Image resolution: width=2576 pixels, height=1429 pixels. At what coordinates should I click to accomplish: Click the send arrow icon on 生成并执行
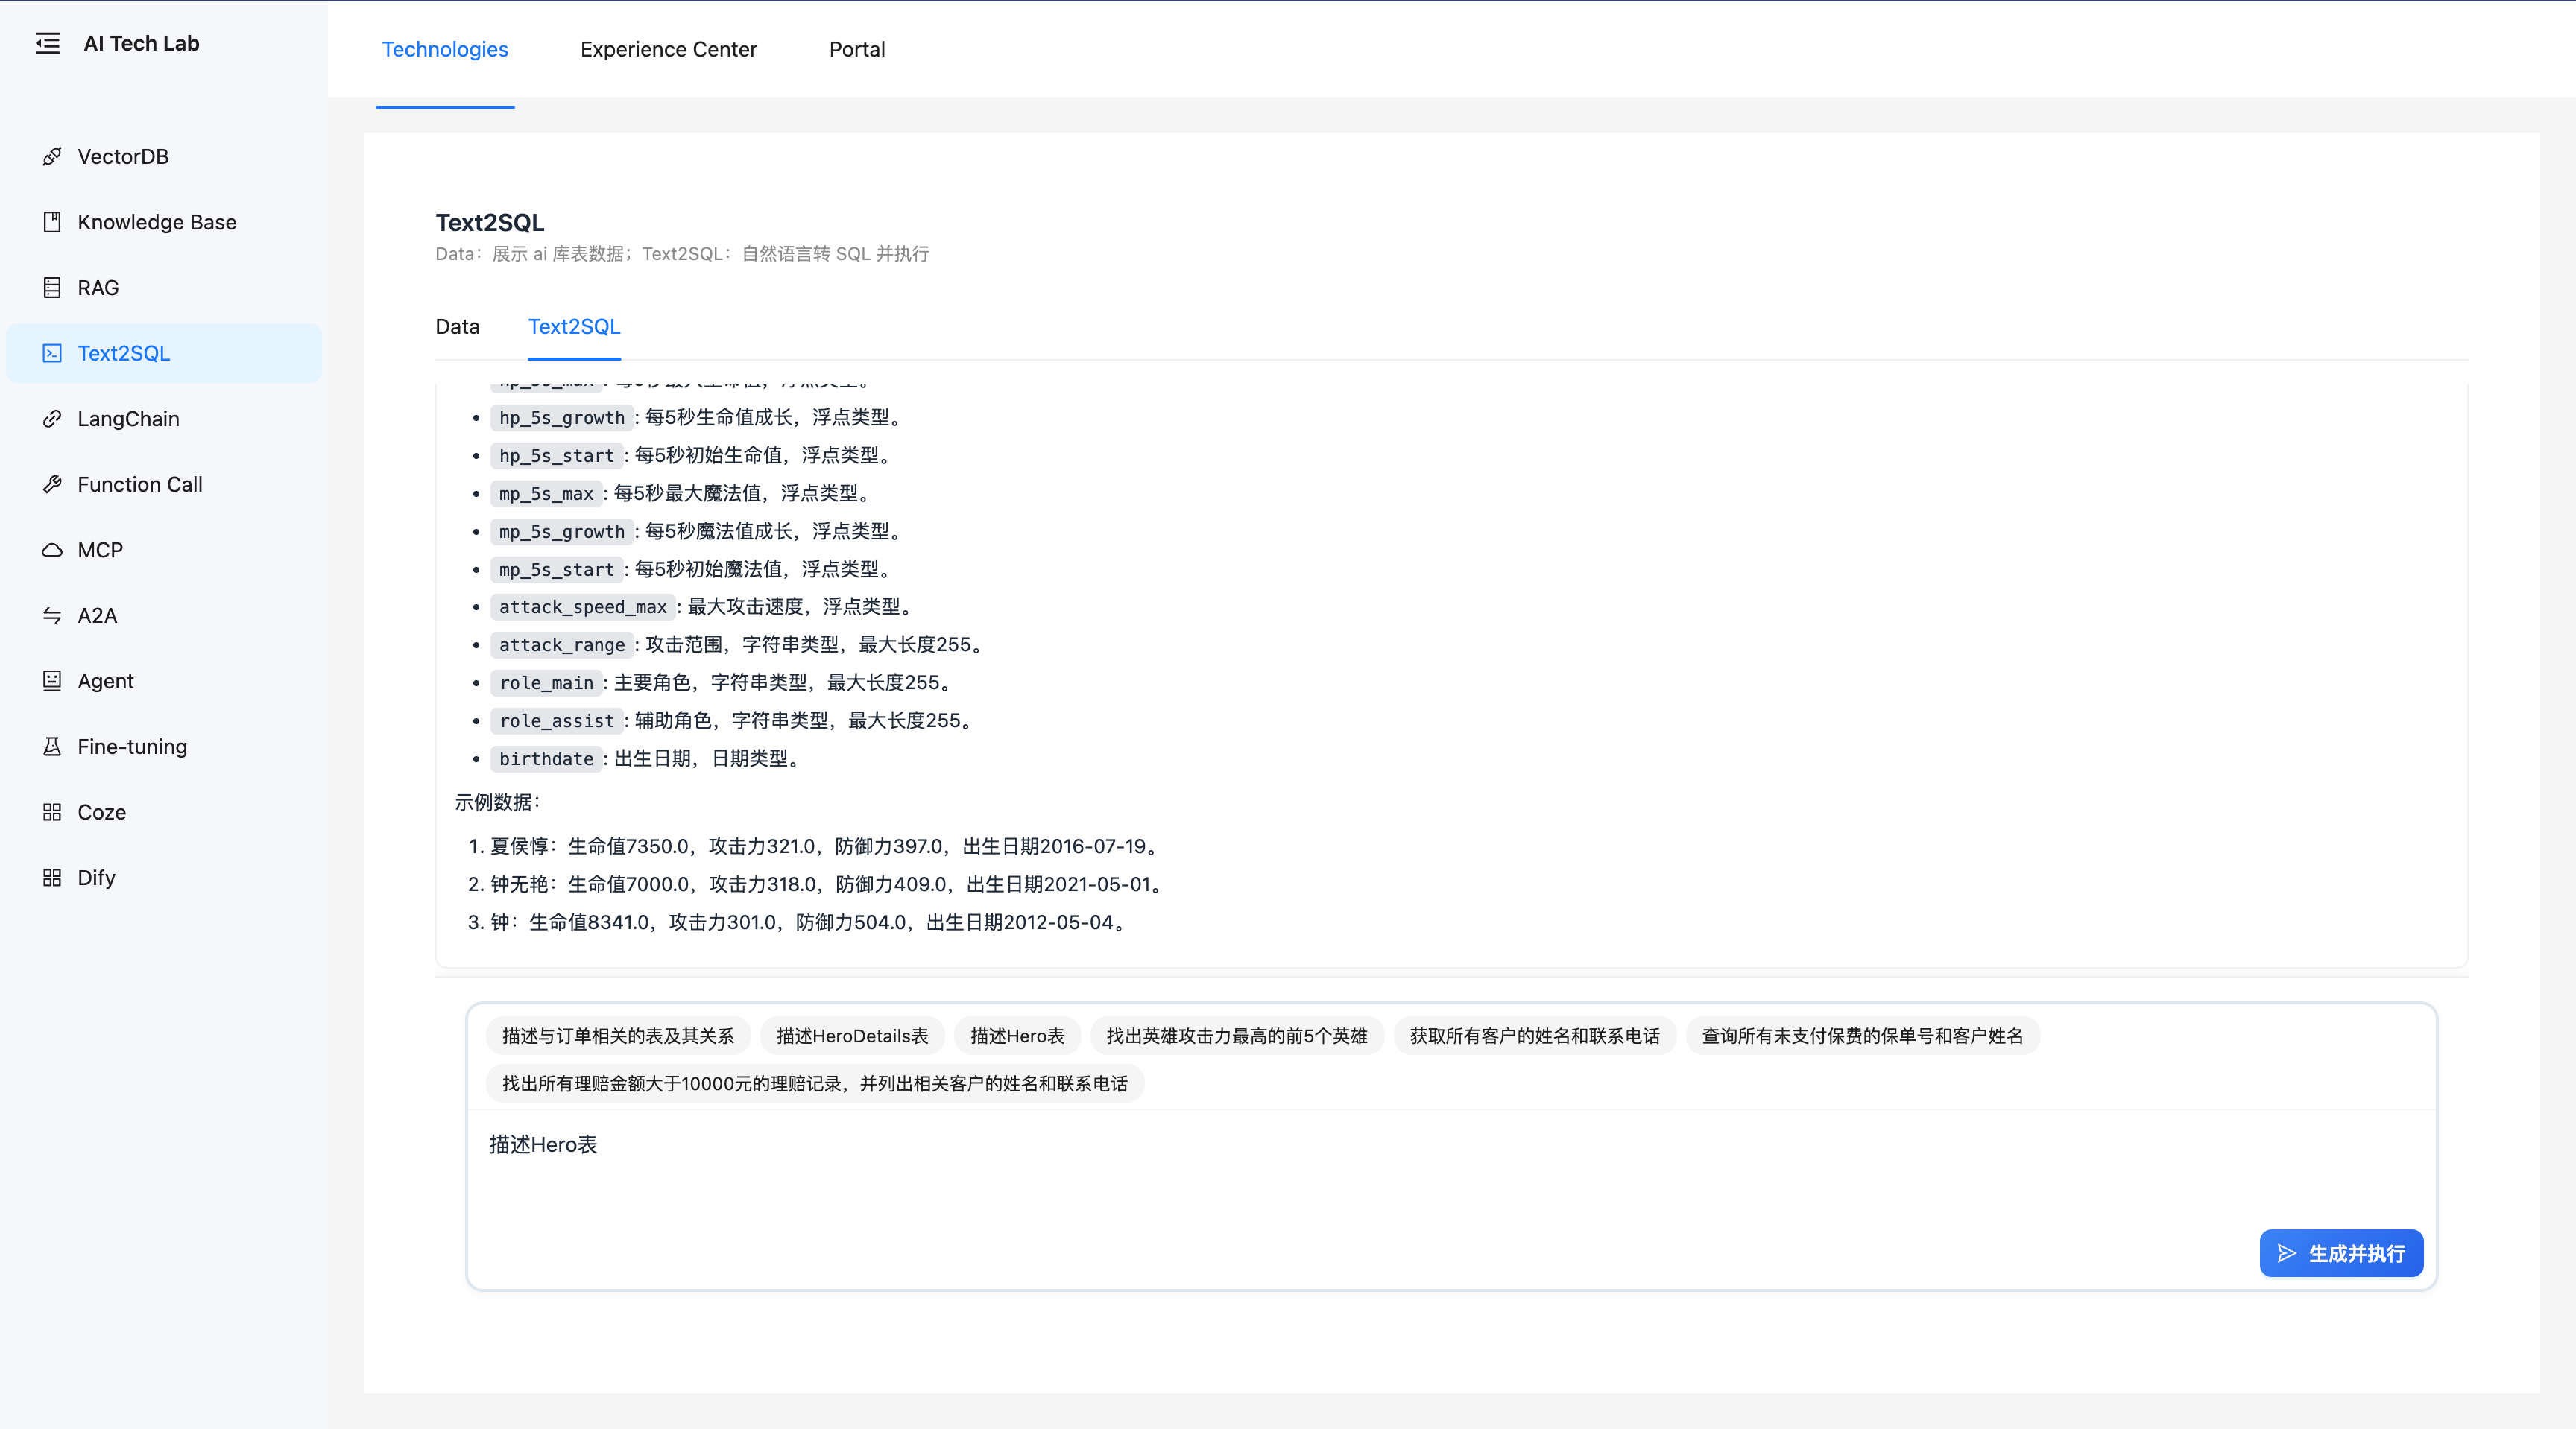coord(2286,1253)
